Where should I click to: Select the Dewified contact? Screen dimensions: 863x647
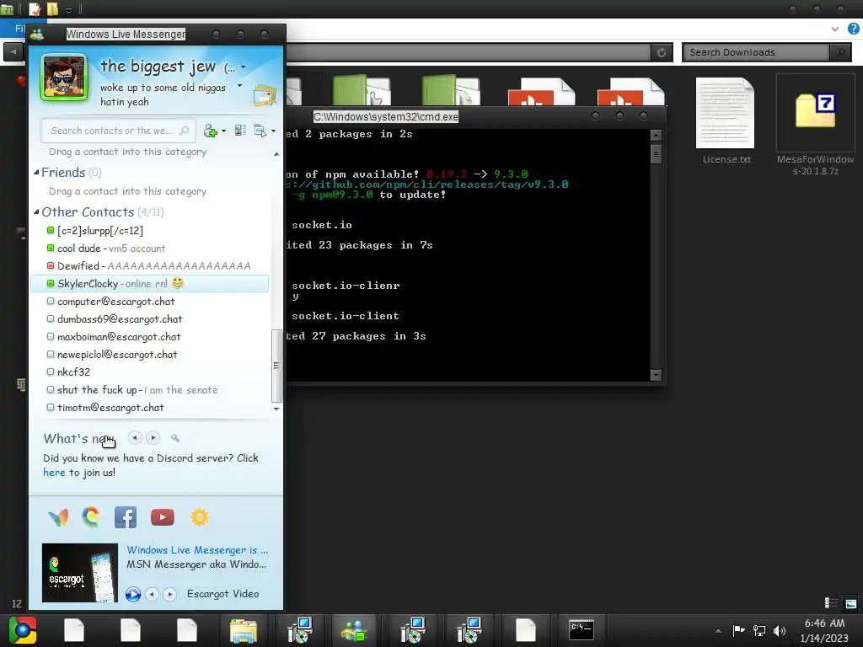149,265
